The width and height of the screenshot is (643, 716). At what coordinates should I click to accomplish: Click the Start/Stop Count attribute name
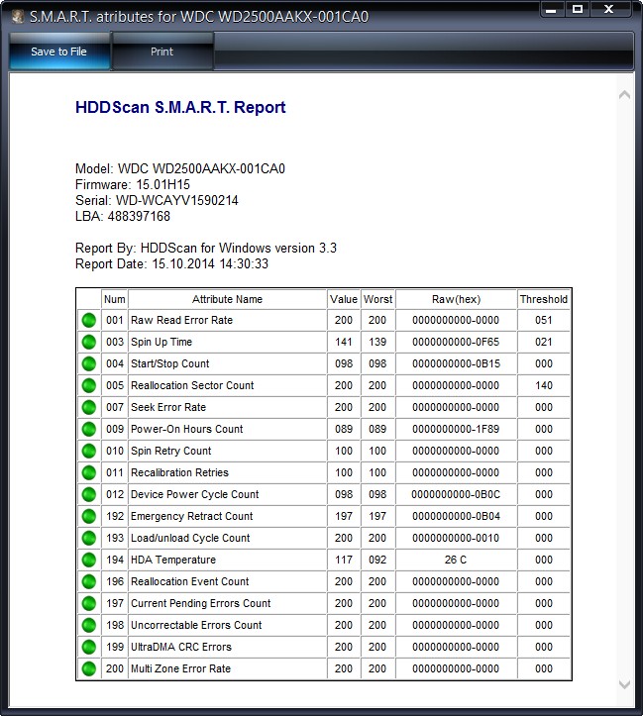(x=169, y=363)
